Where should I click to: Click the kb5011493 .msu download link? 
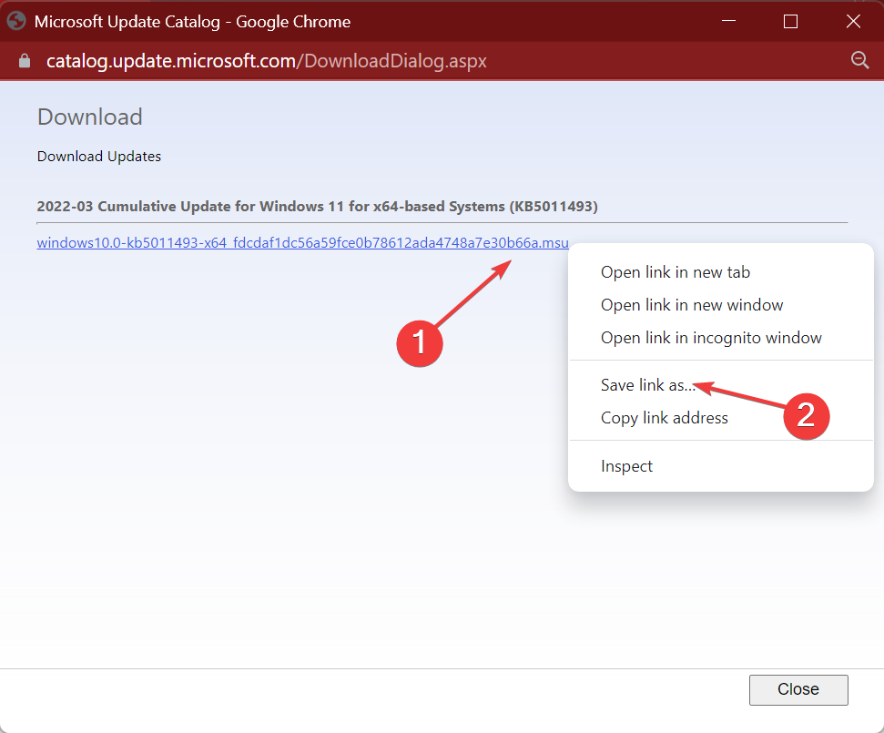301,242
